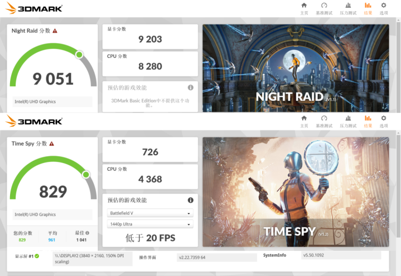Image resolution: width=401 pixels, height=276 pixels.
Task: Click the 3DMark logo in Time Spy window
Action: pos(34,121)
